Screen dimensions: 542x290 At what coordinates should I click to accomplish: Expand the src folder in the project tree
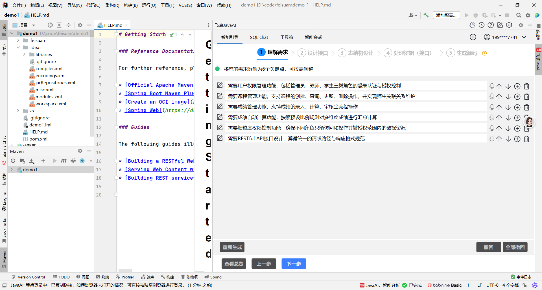(x=18, y=111)
